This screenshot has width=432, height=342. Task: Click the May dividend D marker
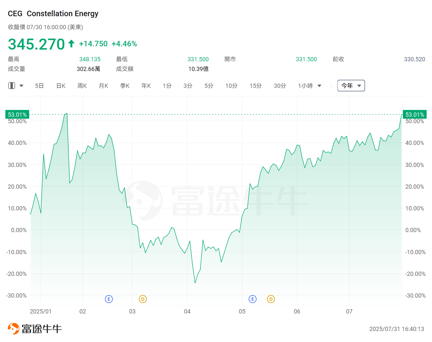click(x=271, y=299)
